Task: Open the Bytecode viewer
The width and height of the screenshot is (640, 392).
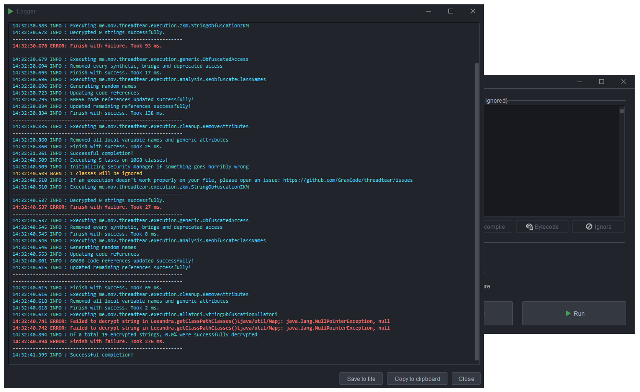Action: (x=542, y=226)
